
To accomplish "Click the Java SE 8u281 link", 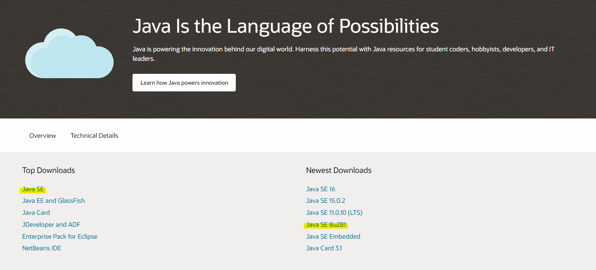I will (326, 225).
